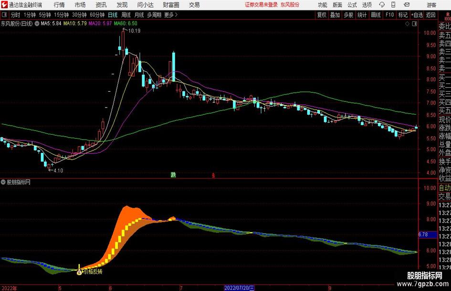The image size is (451, 291).
Task: Click the mobile phone icon
Action: tap(393, 5)
